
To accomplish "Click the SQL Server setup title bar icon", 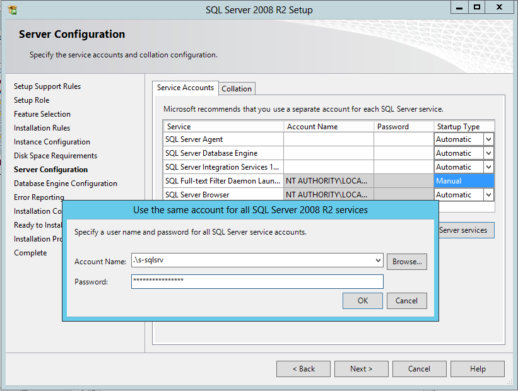I will coord(12,10).
